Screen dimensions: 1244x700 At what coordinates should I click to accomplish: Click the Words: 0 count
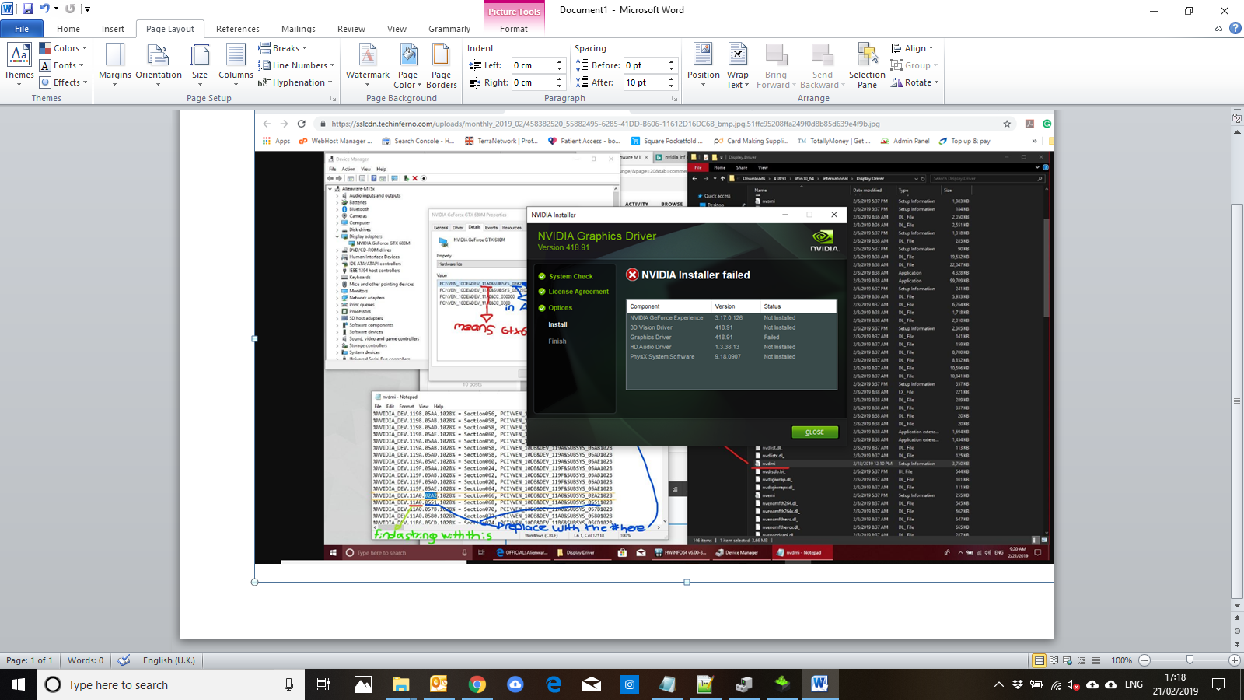click(x=86, y=660)
